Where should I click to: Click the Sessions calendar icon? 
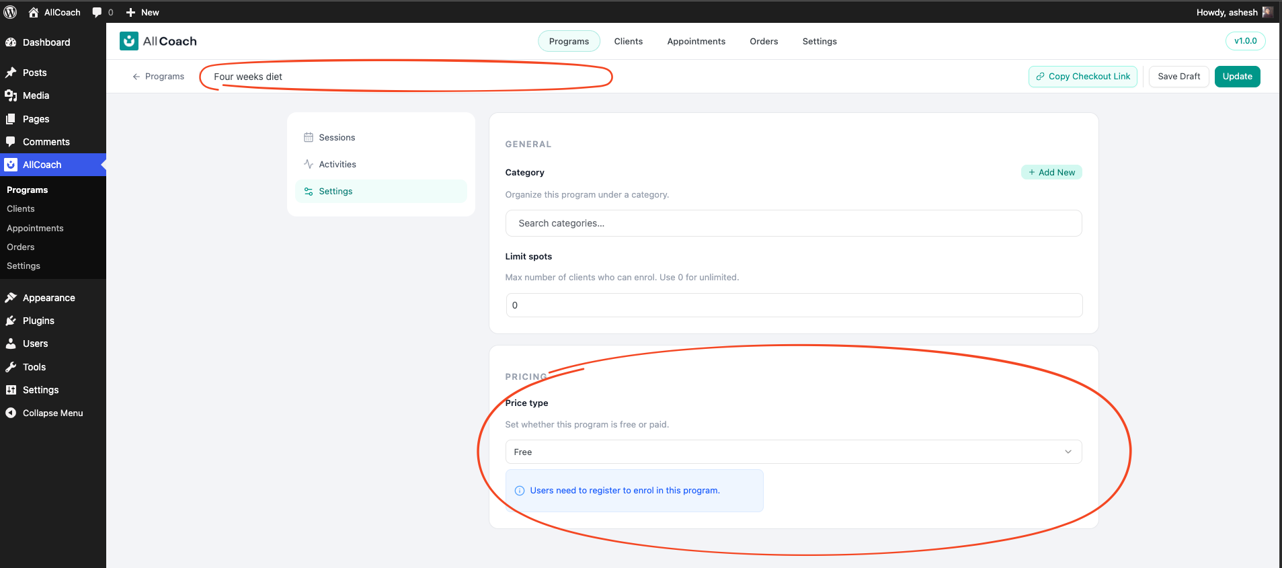click(309, 137)
